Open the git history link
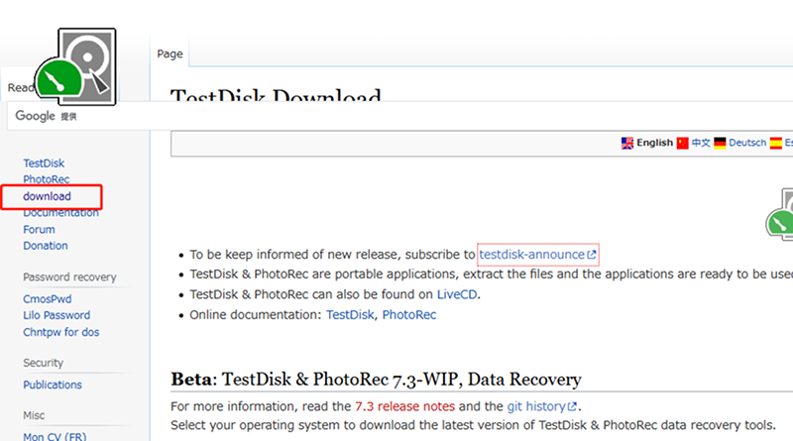 click(536, 406)
